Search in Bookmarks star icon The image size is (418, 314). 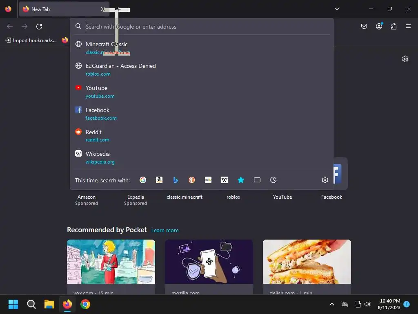tap(241, 180)
